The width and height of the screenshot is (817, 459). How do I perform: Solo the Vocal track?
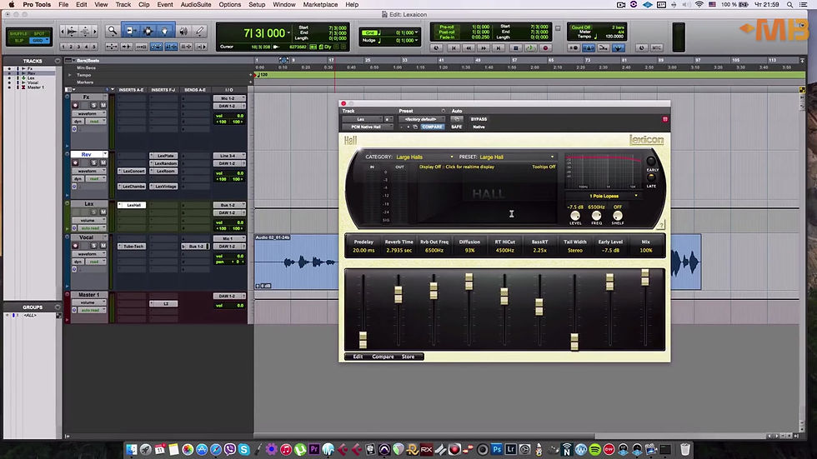pos(93,246)
